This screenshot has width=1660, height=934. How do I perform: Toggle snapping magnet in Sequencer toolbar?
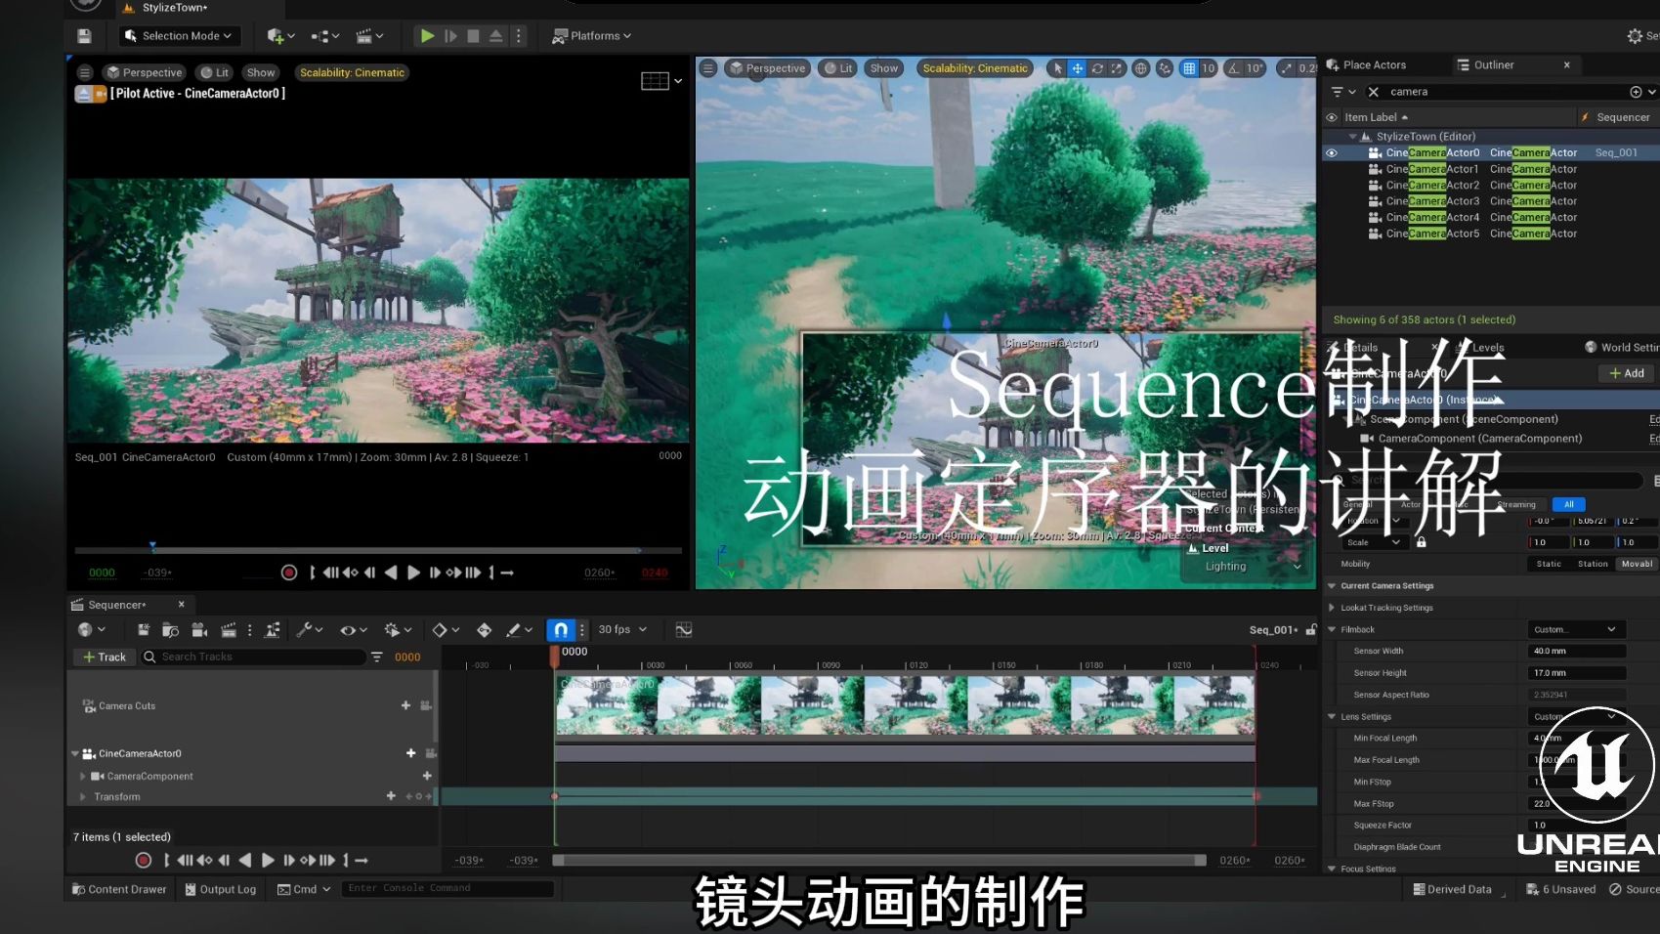[x=562, y=629]
